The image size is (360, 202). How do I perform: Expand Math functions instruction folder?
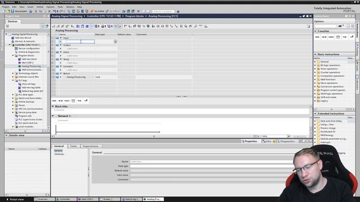coord(315,80)
